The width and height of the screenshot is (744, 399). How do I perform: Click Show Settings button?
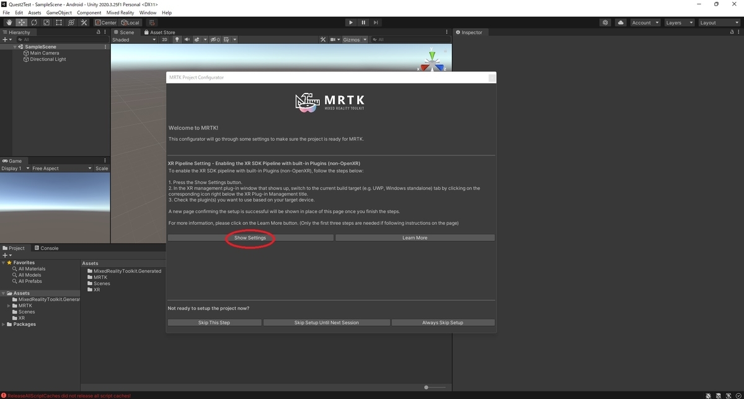[250, 238]
